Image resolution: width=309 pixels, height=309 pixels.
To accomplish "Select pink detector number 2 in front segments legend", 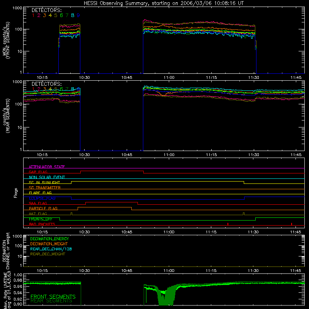I will (39, 15).
